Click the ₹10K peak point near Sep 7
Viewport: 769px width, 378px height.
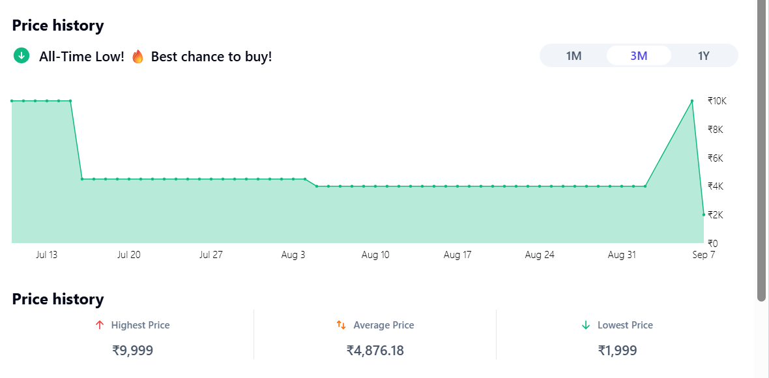pos(692,101)
